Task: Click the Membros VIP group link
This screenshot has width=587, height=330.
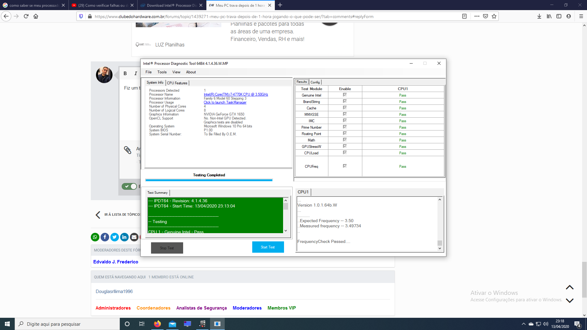Action: (282, 308)
